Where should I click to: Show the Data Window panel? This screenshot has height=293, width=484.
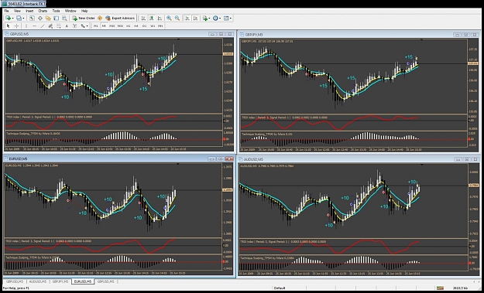[x=40, y=19]
